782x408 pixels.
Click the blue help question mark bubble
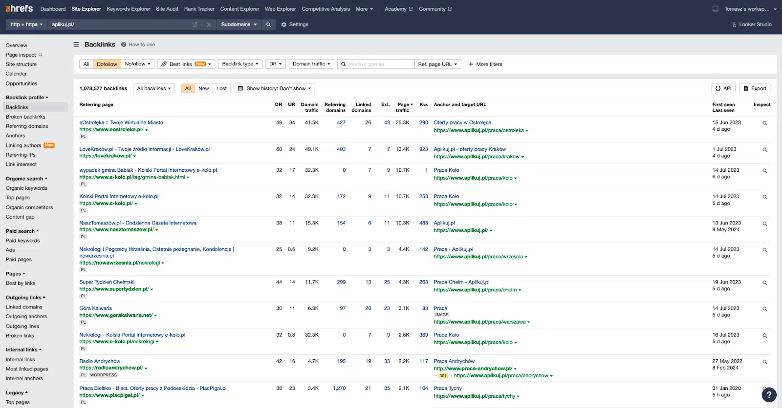coord(769,394)
